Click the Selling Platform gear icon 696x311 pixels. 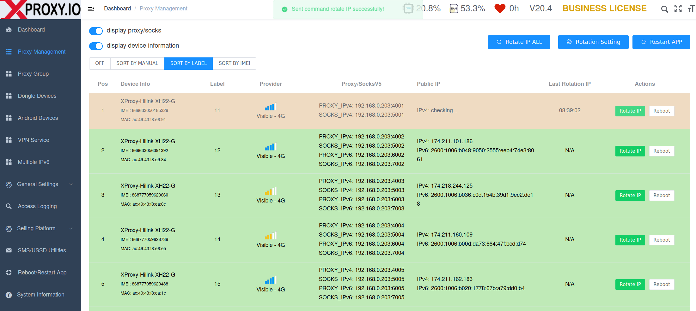point(9,229)
